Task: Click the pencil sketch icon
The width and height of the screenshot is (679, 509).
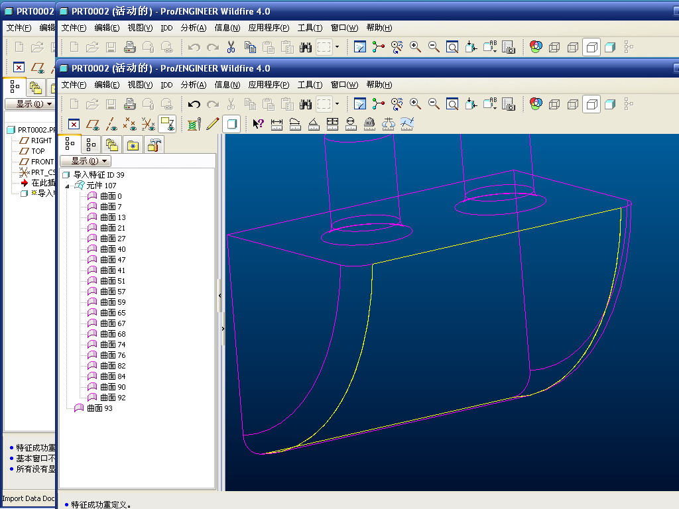Action: click(x=212, y=123)
